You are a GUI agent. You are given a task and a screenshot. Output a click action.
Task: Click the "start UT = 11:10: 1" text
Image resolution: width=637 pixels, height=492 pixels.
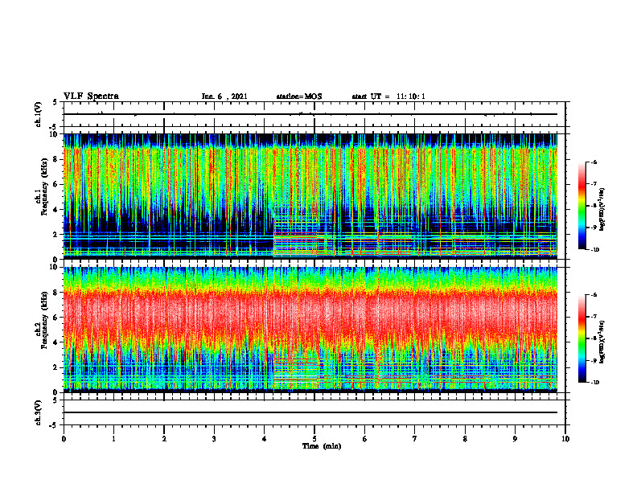388,96
